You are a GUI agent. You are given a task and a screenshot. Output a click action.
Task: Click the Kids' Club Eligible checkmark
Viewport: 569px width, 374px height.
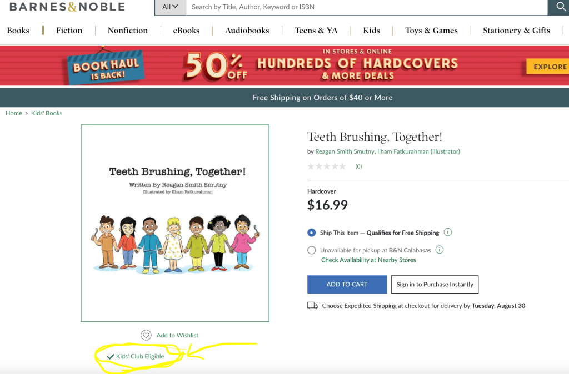coord(111,357)
